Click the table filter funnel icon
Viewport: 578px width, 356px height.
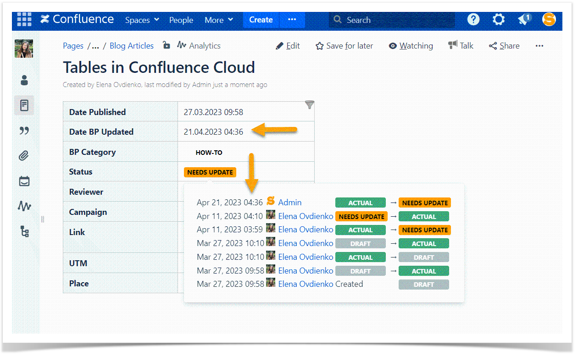310,105
